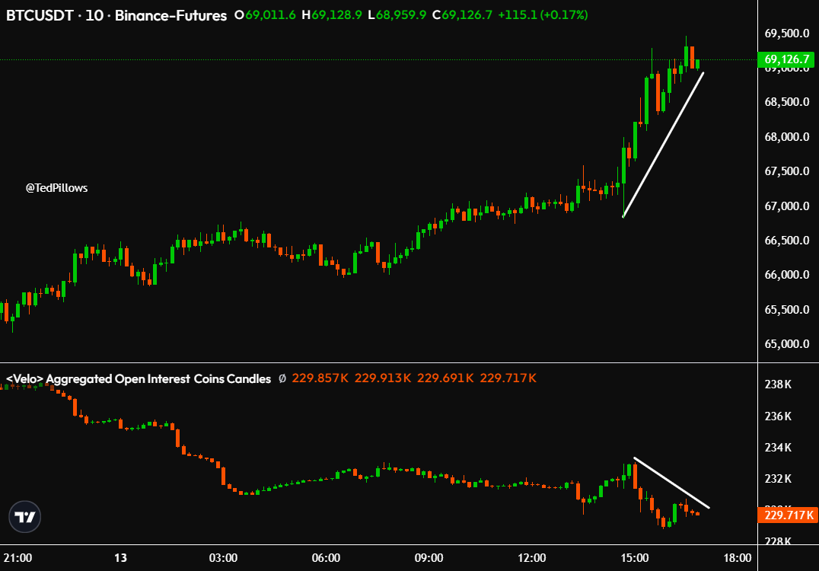Click the 15:00 time axis label
This screenshot has width=819, height=571.
point(635,558)
